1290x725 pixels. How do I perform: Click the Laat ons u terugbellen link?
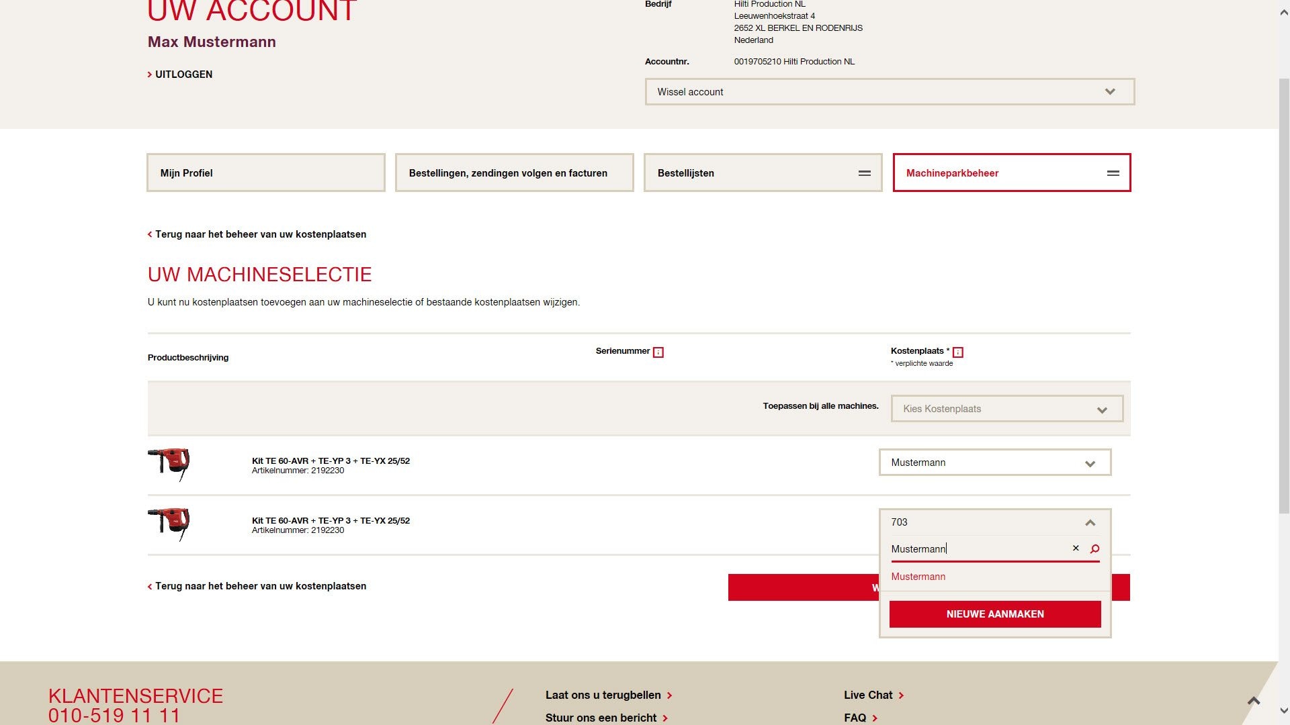(x=609, y=695)
